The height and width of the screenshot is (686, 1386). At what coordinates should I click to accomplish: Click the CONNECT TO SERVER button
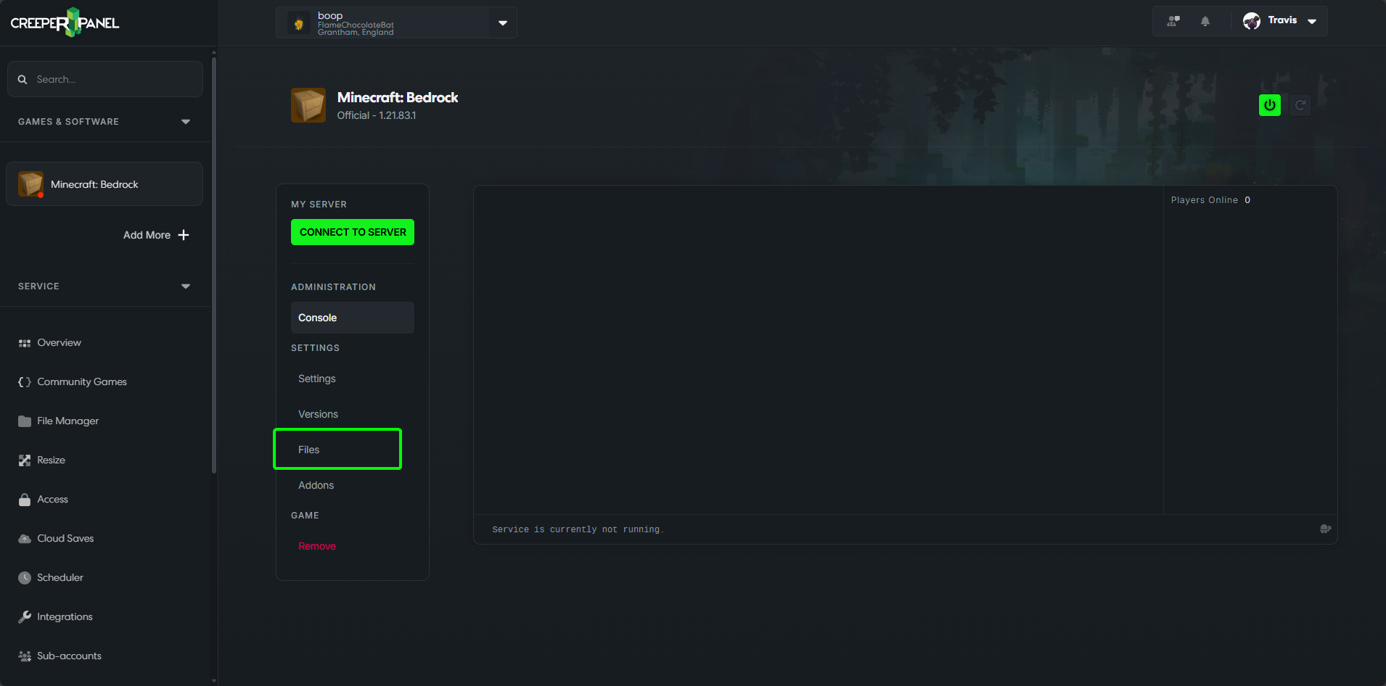(x=352, y=231)
